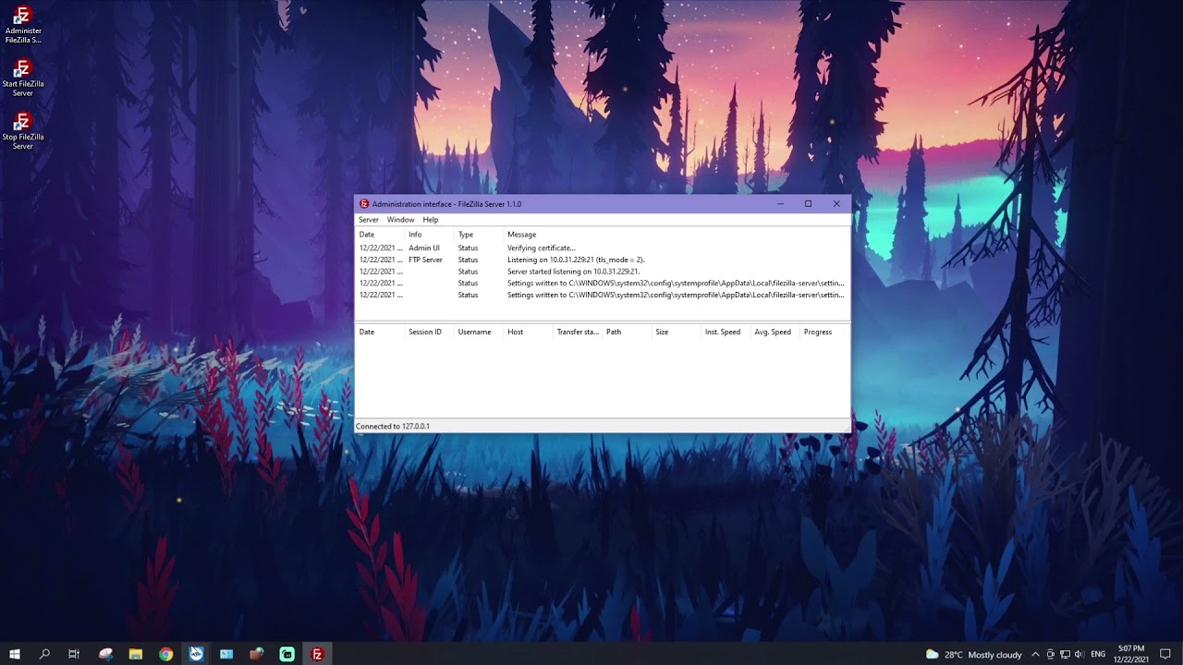Screen dimensions: 1183x665
Task: Launch Google Chrome from taskbar
Action: (165, 654)
